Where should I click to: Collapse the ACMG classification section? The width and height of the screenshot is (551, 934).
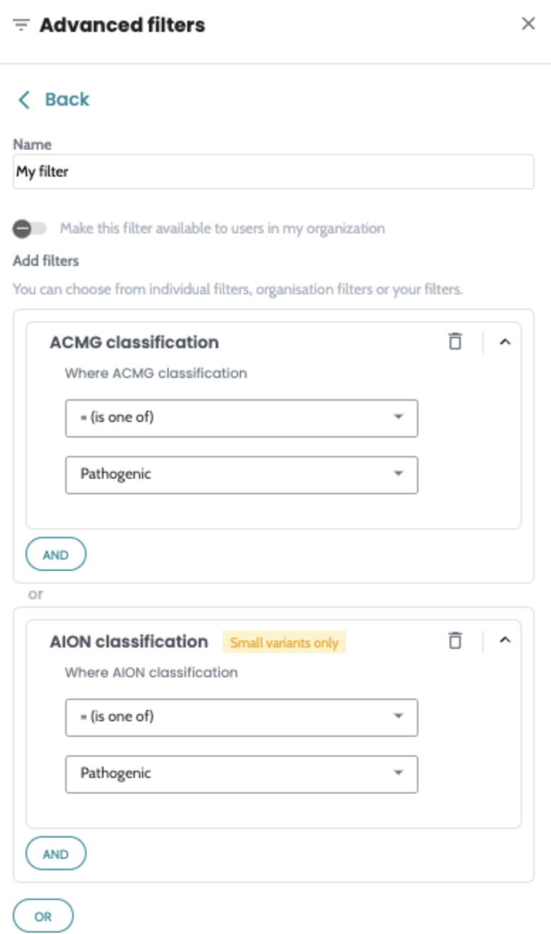point(505,342)
